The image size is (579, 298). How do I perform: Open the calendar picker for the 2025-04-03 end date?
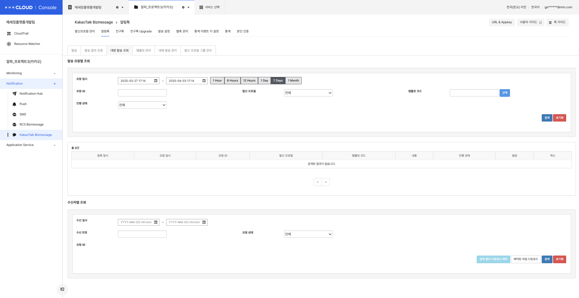pyautogui.click(x=204, y=81)
